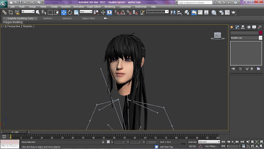This screenshot has width=264, height=149.
Task: Open the key mode Selected dropdown
Action: [x=209, y=142]
